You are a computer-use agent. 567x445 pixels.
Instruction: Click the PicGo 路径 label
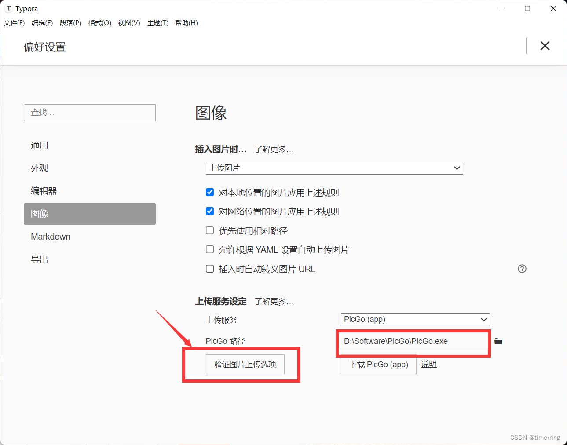pos(226,341)
